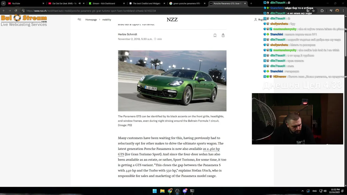Close the best ChatBot tab

tap(165, 4)
